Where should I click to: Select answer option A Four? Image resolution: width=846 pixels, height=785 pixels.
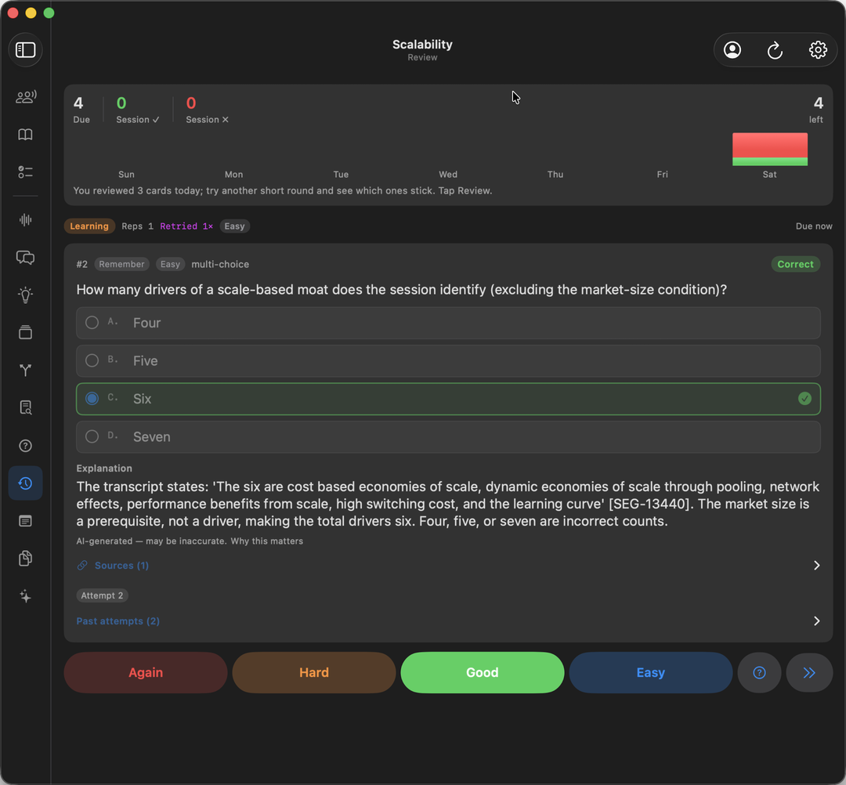pyautogui.click(x=448, y=323)
